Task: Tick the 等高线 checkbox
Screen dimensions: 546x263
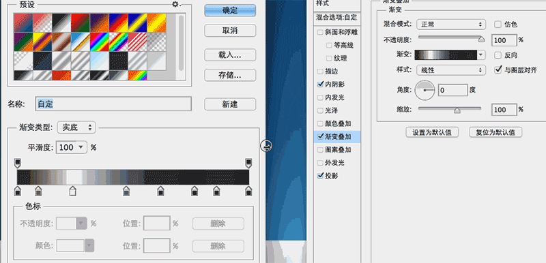Action: tap(329, 46)
